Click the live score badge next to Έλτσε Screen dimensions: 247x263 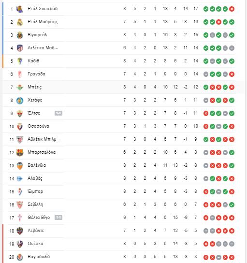(x=58, y=113)
